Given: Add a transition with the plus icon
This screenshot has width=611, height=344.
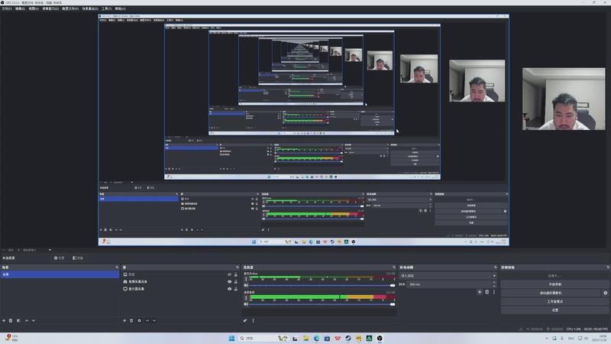Looking at the screenshot, I should point(480,292).
